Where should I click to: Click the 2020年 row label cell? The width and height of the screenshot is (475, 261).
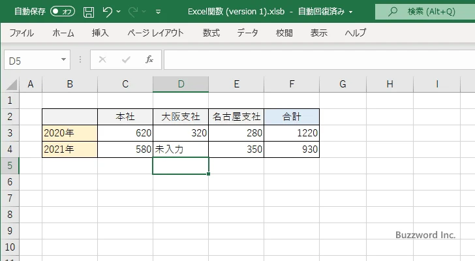(x=70, y=133)
